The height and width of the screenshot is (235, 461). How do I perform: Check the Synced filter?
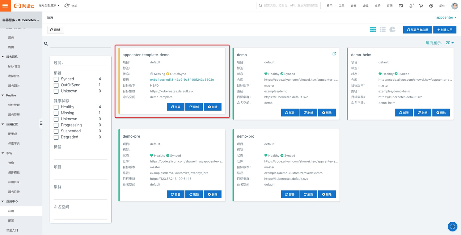(56, 79)
